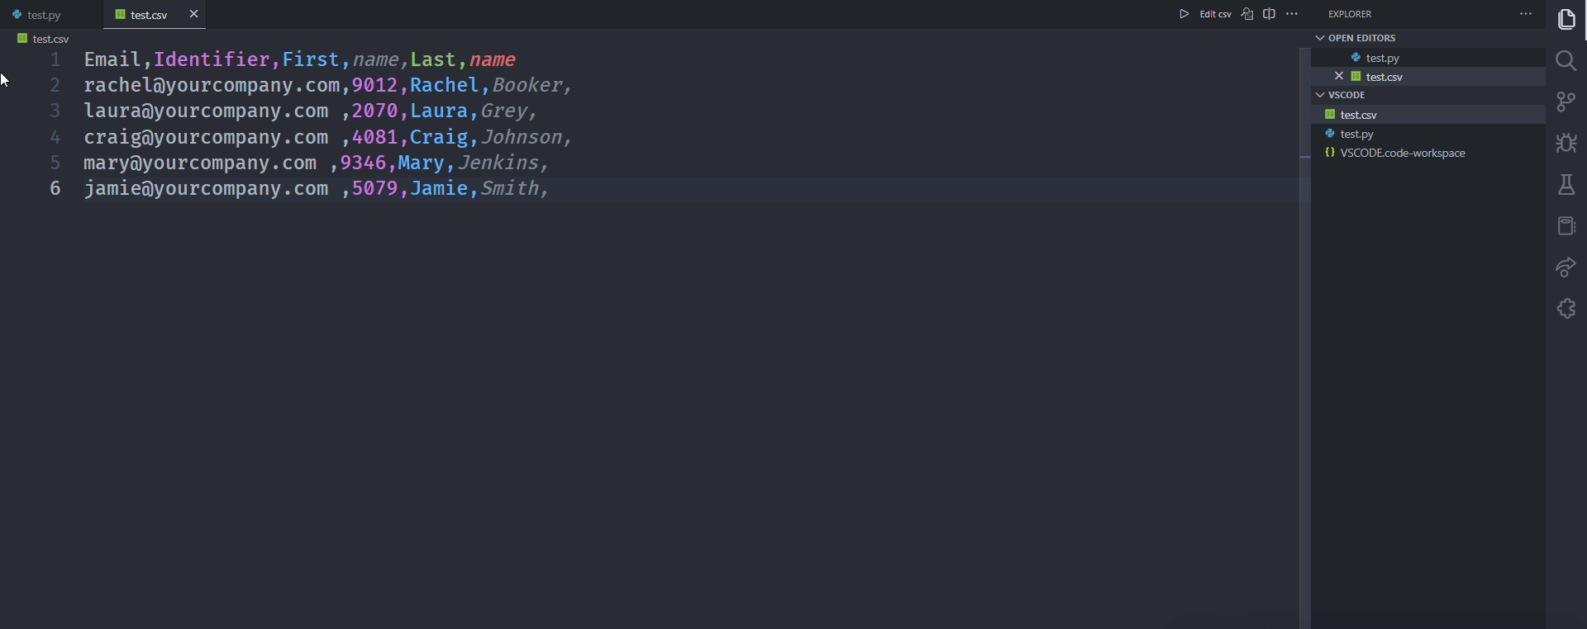The image size is (1587, 629).
Task: Open the Explorer view in the activity bar
Action: pyautogui.click(x=1567, y=18)
